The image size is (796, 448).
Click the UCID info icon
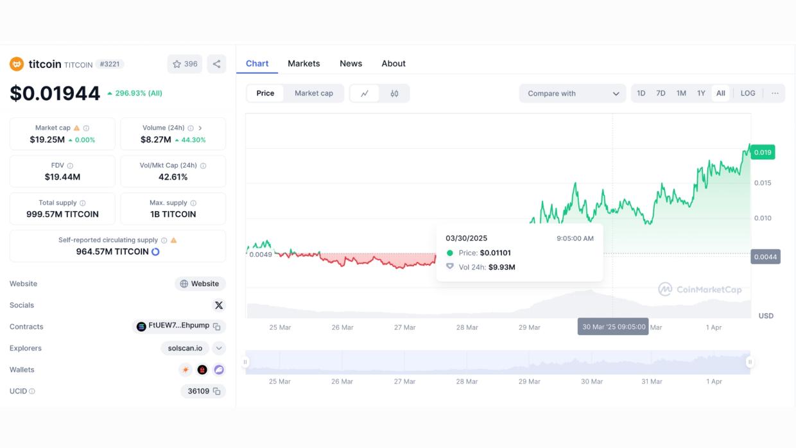tap(32, 392)
